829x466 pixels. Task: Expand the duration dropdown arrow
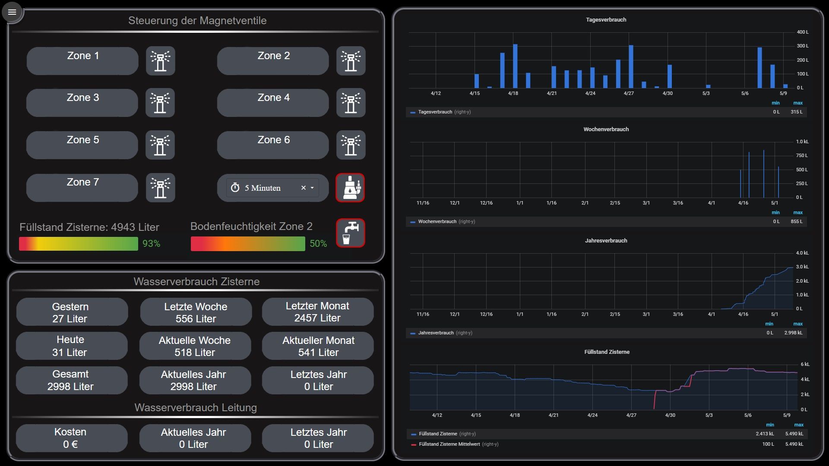click(312, 188)
